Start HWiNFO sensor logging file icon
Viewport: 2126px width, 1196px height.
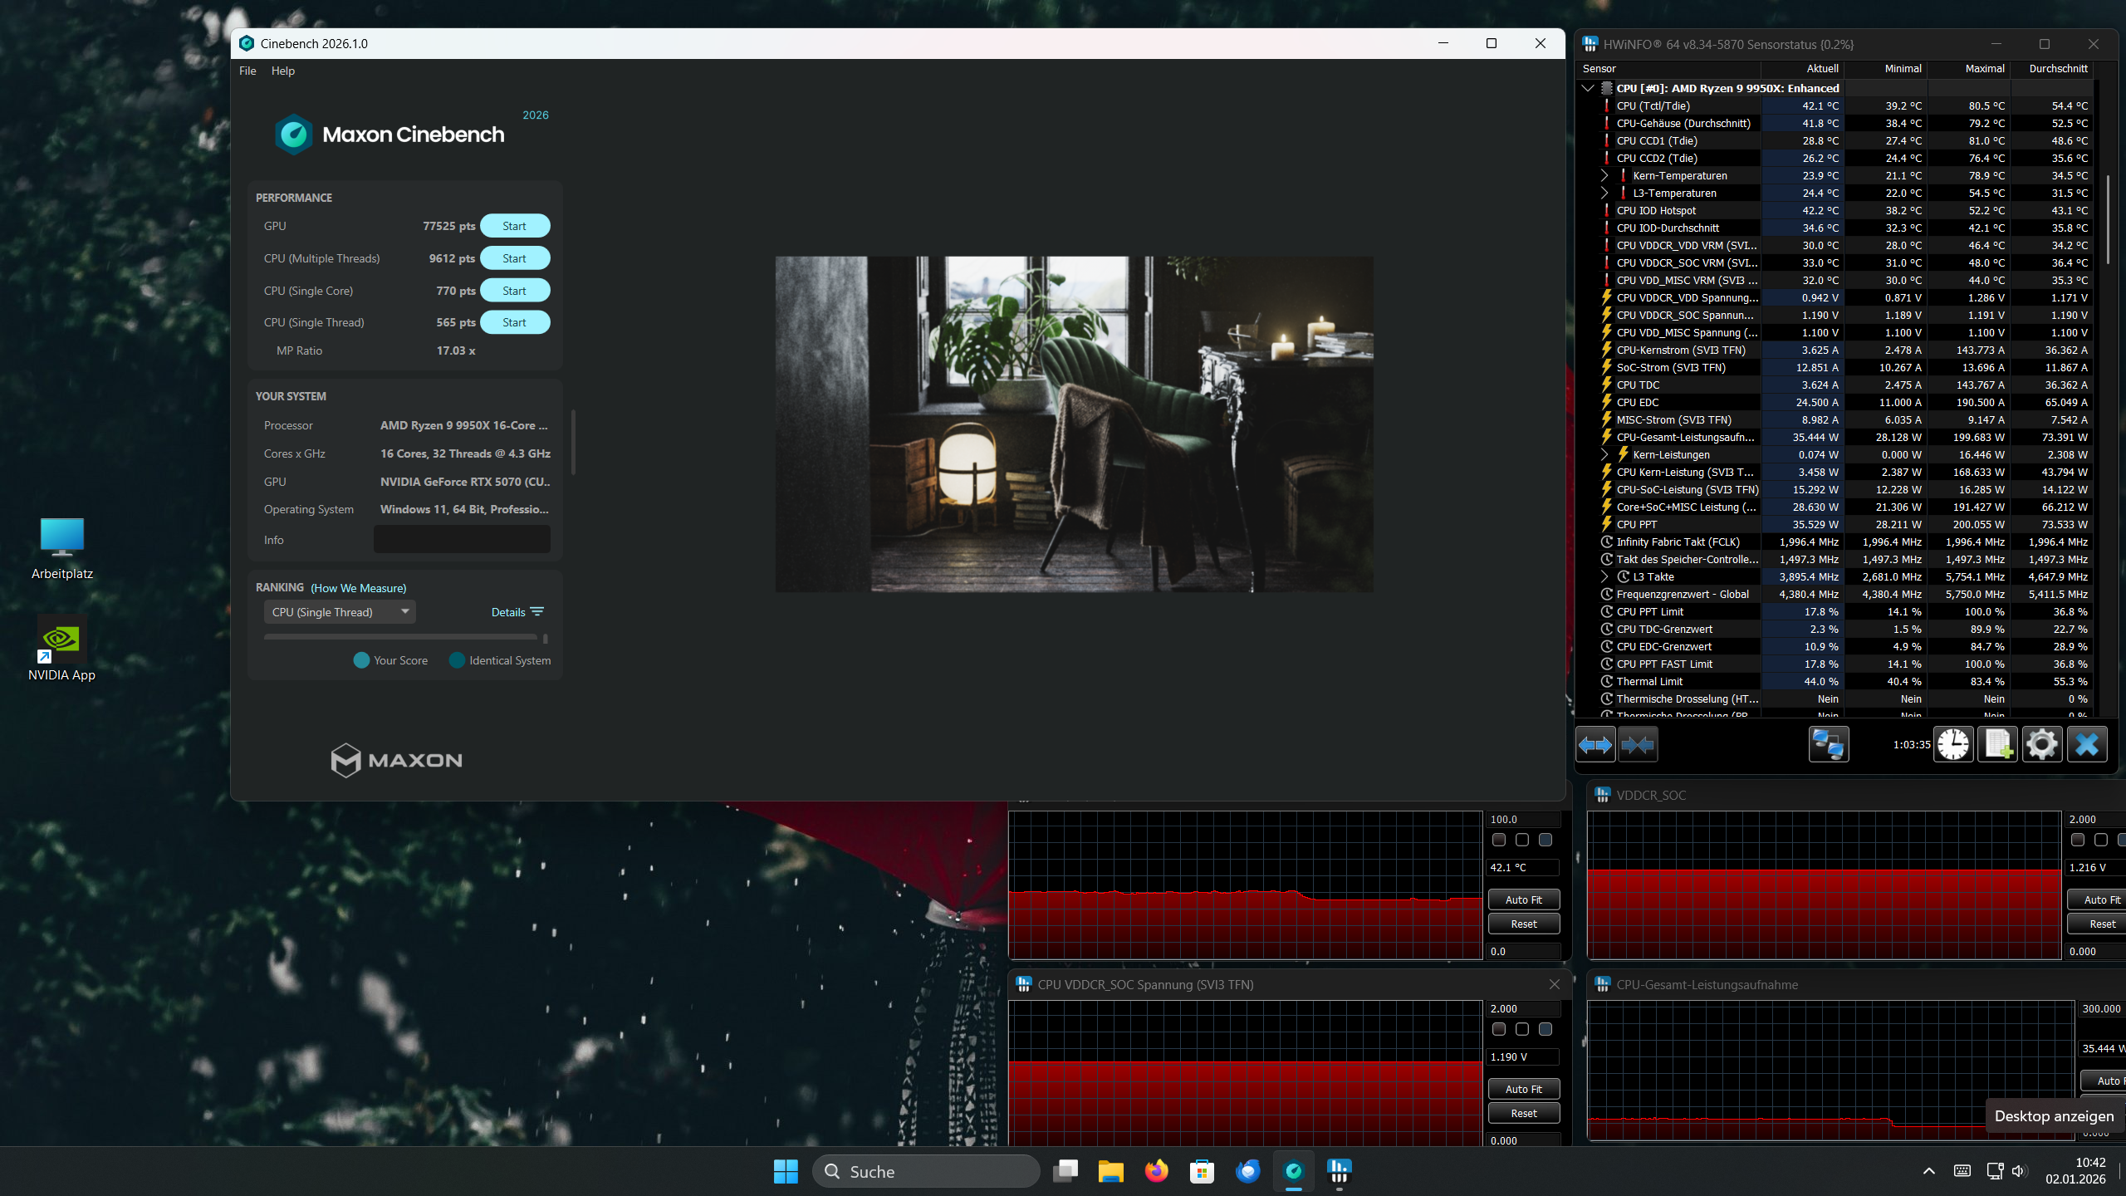click(1997, 745)
